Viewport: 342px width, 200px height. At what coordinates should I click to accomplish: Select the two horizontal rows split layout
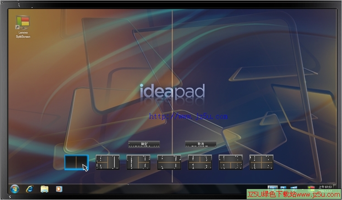coord(169,162)
